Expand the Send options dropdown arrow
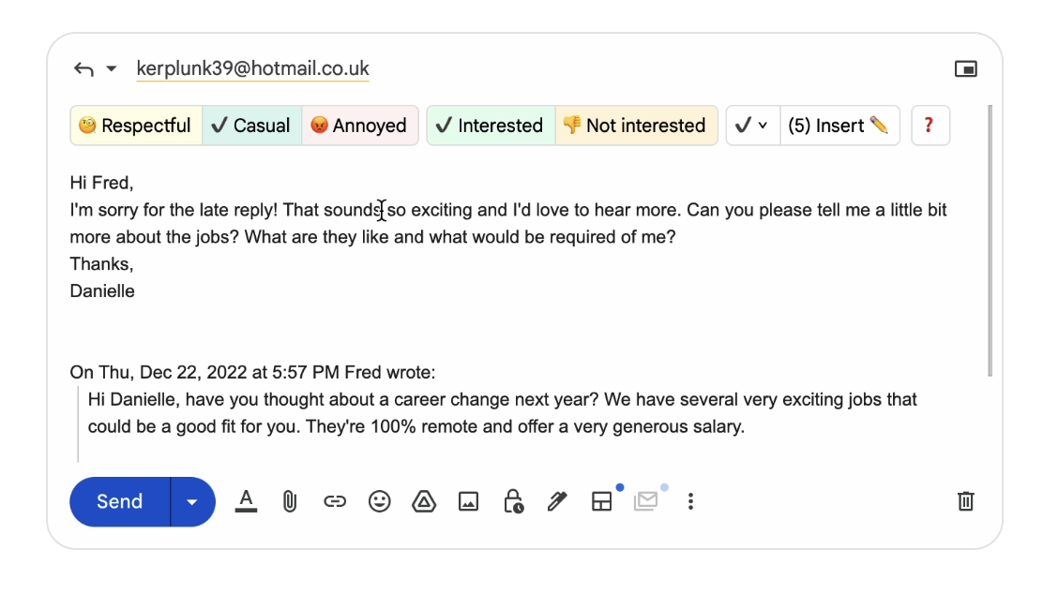Screen dimensions: 1043x594 (x=192, y=502)
